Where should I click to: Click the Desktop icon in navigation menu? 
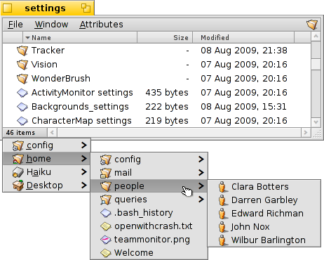(x=18, y=186)
